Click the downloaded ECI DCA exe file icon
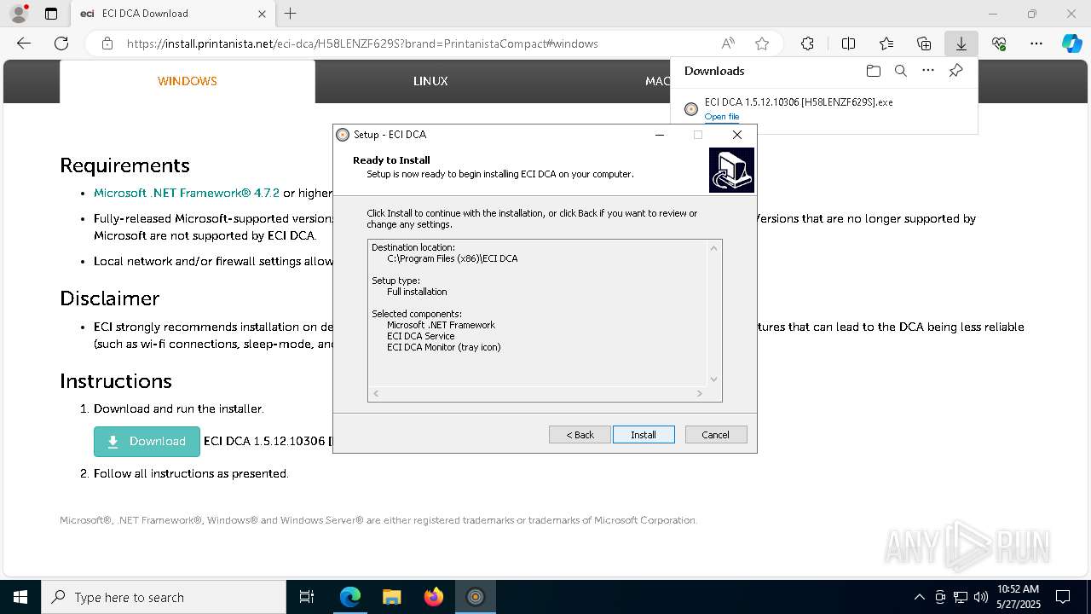The image size is (1091, 614). (x=691, y=108)
